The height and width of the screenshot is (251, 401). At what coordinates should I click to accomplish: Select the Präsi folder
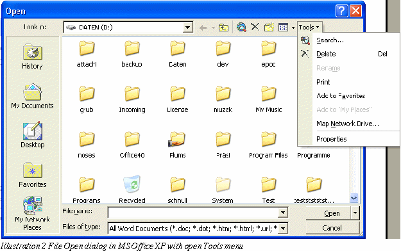coord(223,145)
